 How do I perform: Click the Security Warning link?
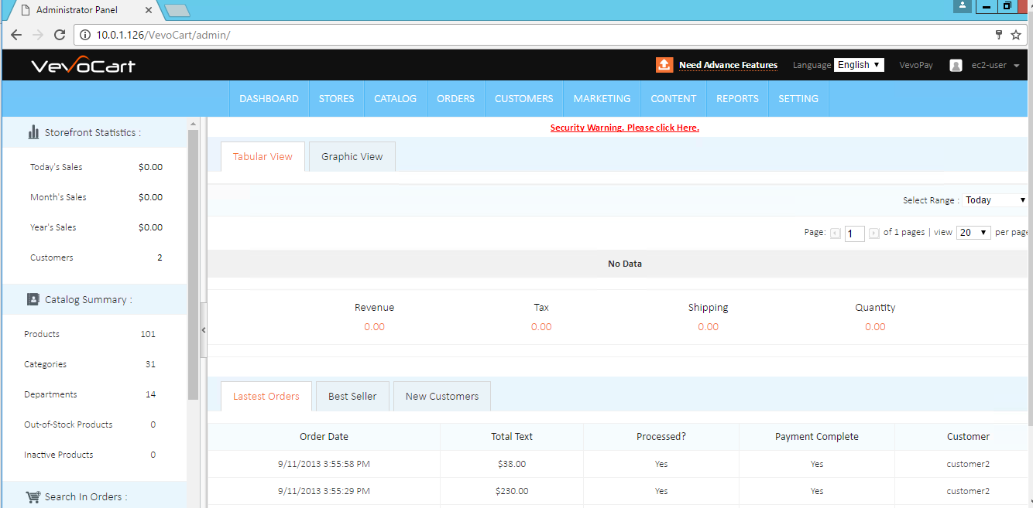(x=624, y=128)
